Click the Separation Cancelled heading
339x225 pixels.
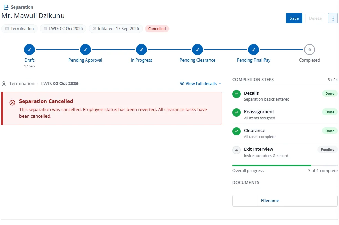click(46, 101)
